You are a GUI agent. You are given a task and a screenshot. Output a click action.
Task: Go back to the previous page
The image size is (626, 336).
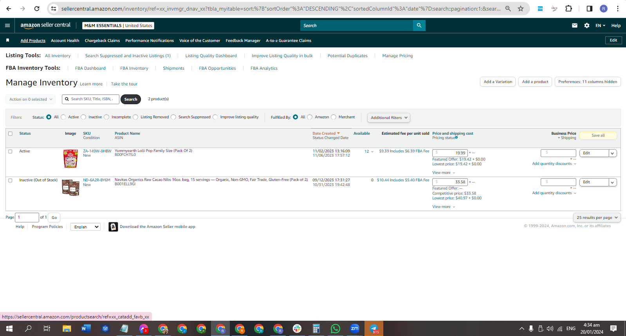(x=9, y=9)
